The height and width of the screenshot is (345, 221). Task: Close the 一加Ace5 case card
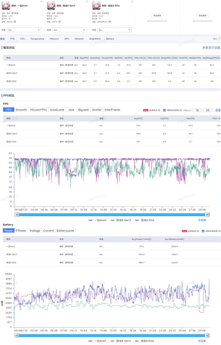coord(41,1)
